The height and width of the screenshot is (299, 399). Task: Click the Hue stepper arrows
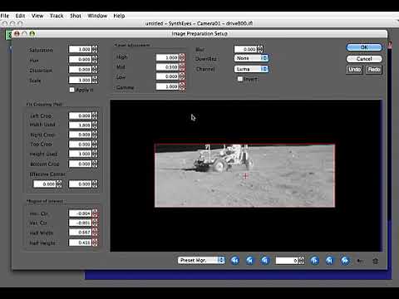click(95, 59)
